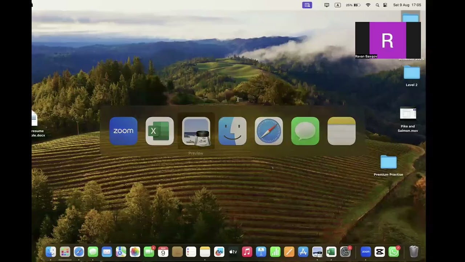Open Apple TV from the Dock
The image size is (465, 262).
(x=233, y=251)
